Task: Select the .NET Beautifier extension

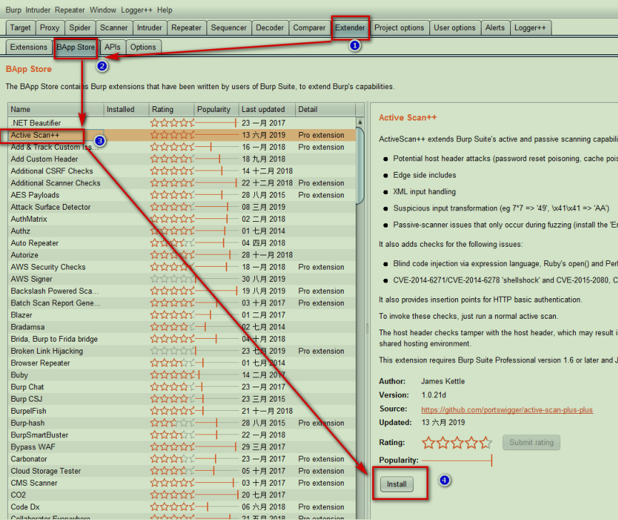Action: click(x=181, y=123)
